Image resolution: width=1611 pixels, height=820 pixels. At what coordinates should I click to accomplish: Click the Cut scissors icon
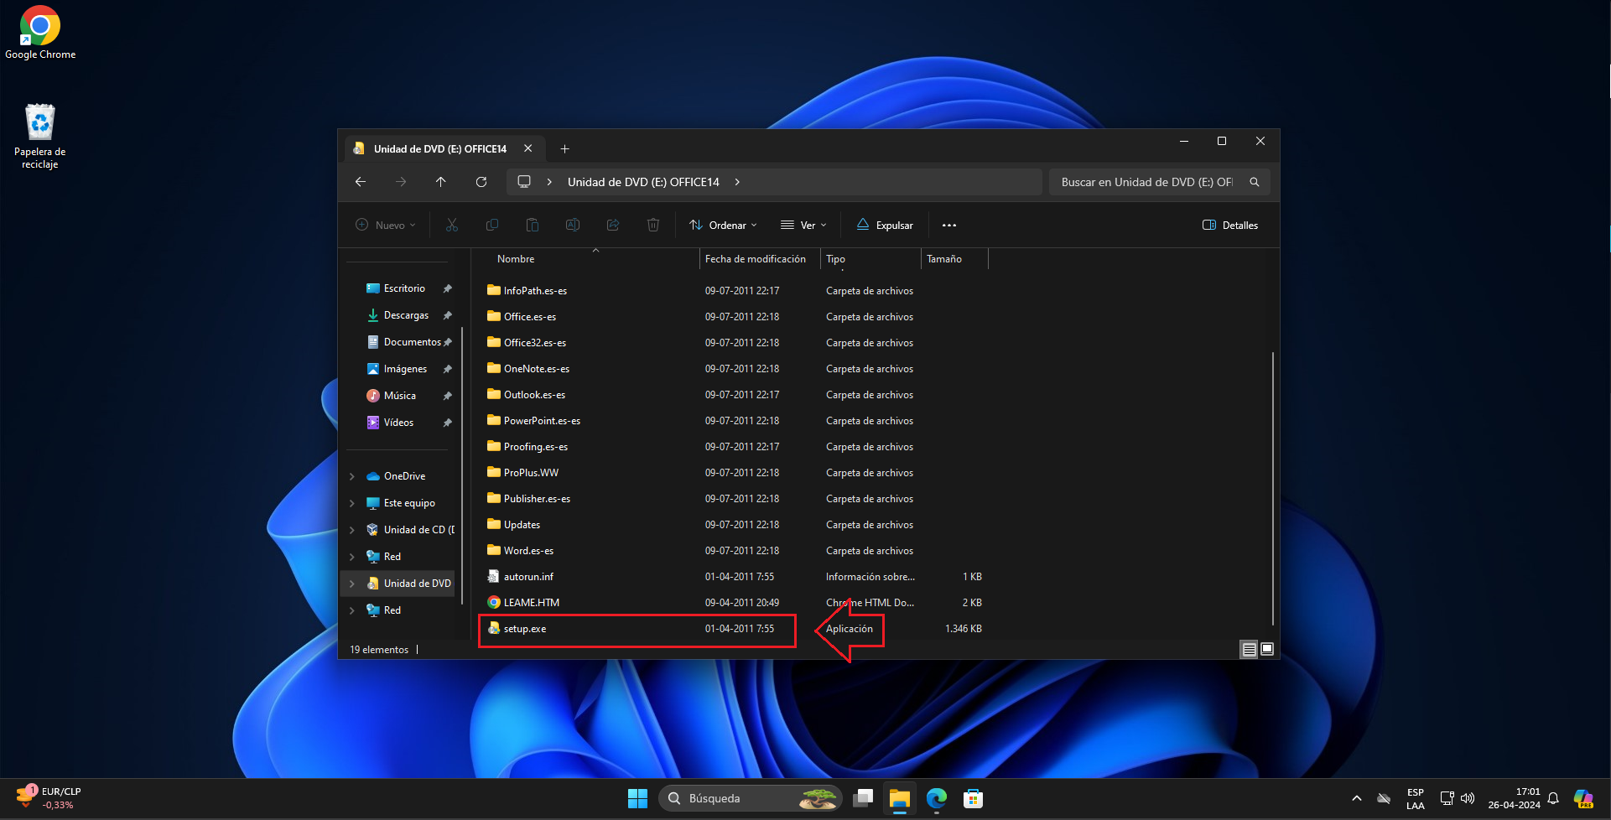tap(452, 225)
